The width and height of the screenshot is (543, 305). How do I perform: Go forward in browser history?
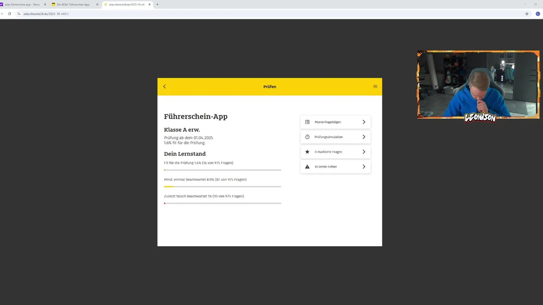2,14
